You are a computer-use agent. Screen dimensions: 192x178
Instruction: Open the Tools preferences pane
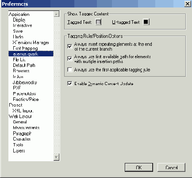coord(18,145)
